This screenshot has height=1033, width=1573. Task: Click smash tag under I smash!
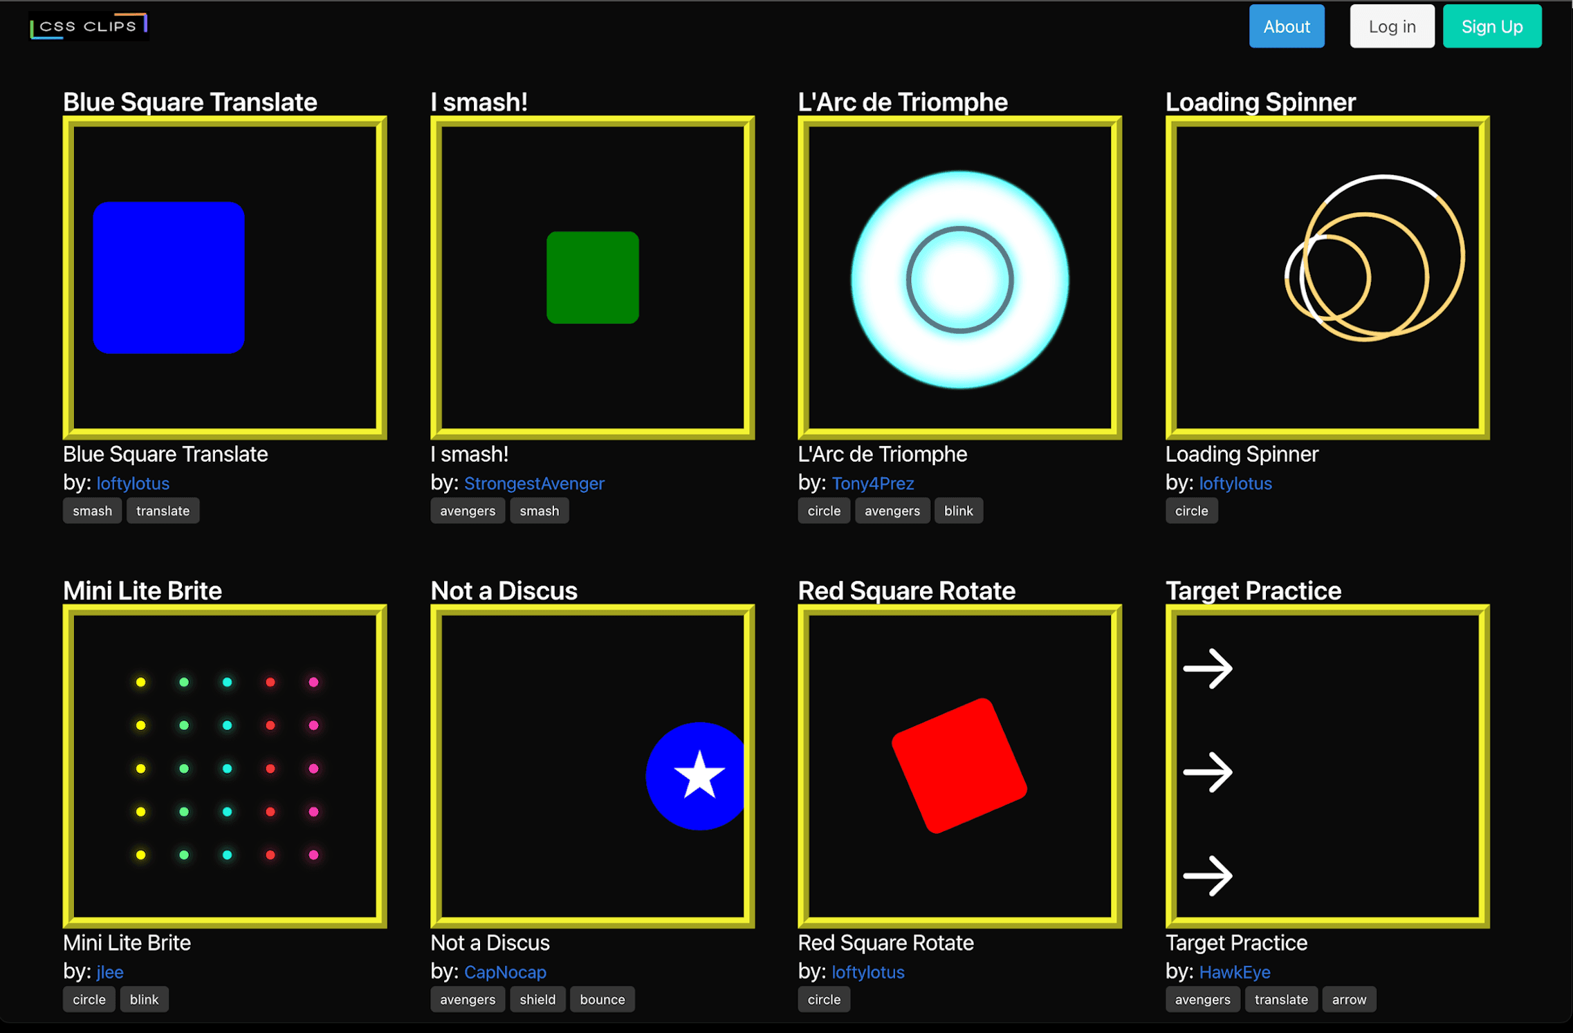click(539, 511)
